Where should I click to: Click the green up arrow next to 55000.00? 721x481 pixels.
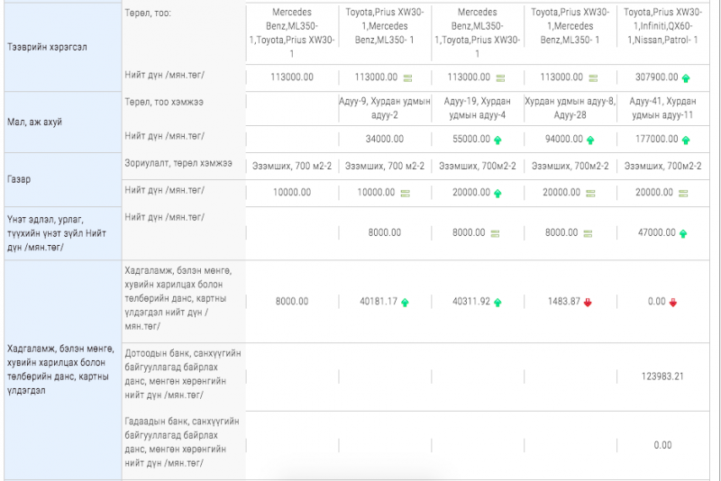[x=498, y=140]
